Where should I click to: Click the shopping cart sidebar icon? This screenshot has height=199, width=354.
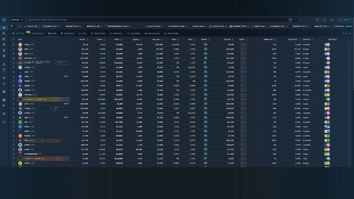pos(4,114)
